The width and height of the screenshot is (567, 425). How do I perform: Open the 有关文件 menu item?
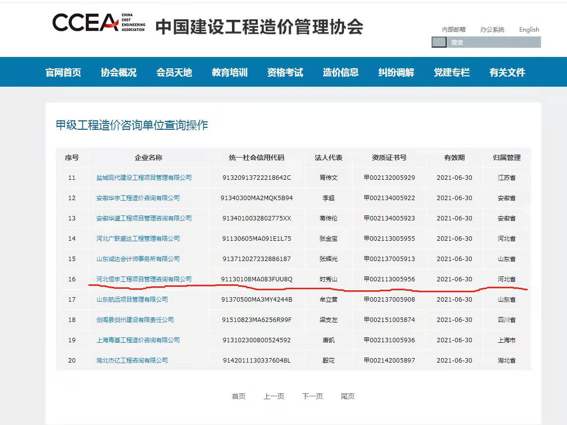pyautogui.click(x=507, y=72)
